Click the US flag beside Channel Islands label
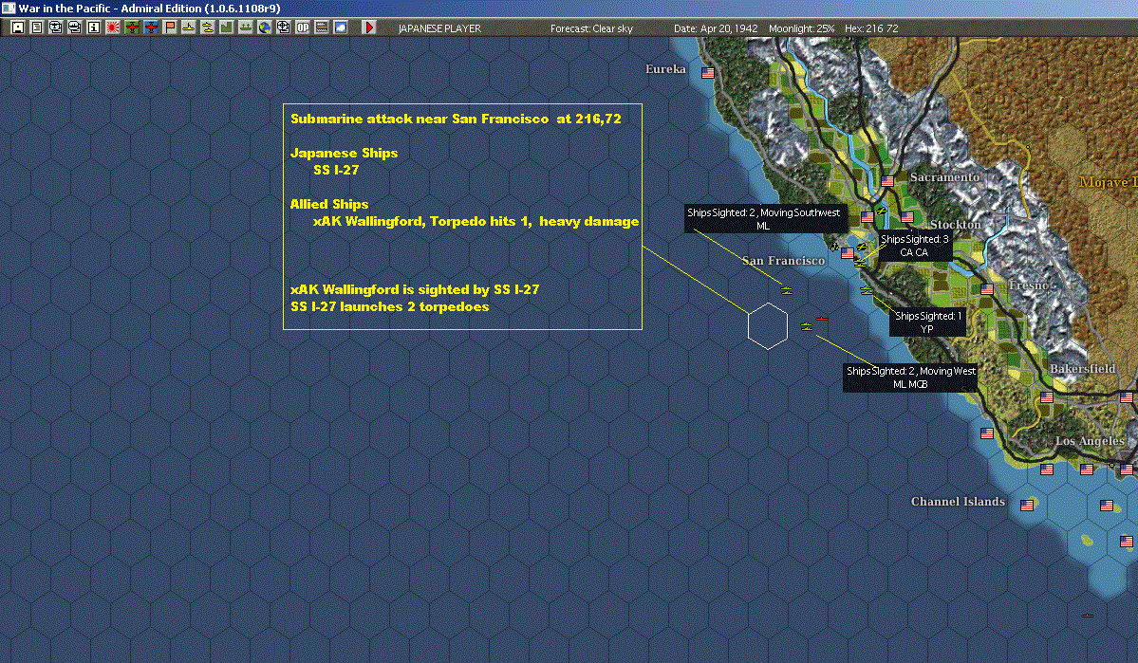The width and height of the screenshot is (1138, 663). (1027, 506)
